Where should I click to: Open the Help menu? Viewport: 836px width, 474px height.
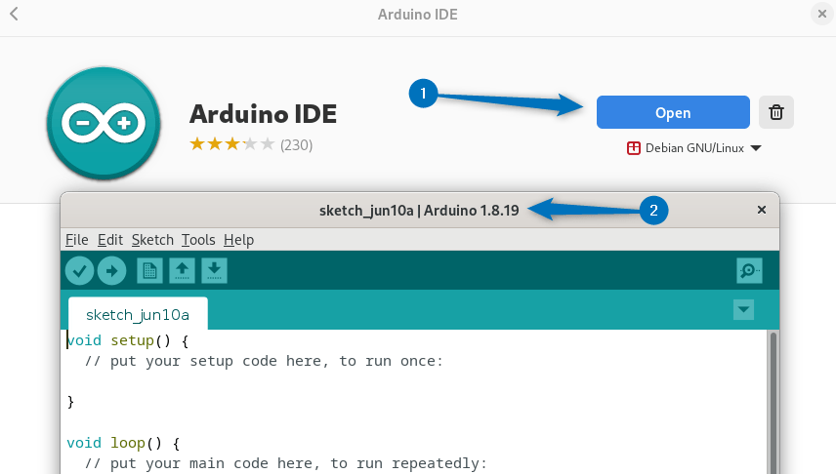239,240
